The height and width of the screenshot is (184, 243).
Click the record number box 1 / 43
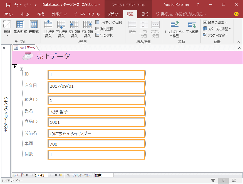coord(41,175)
